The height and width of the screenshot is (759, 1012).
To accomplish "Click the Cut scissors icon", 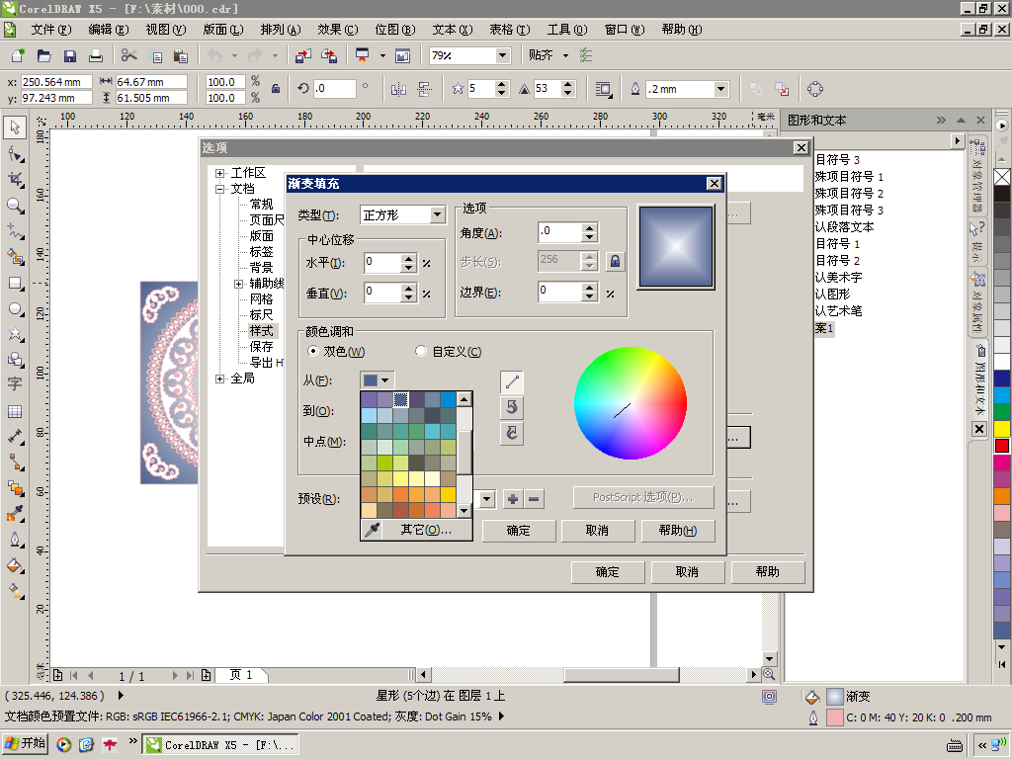I will (x=129, y=55).
